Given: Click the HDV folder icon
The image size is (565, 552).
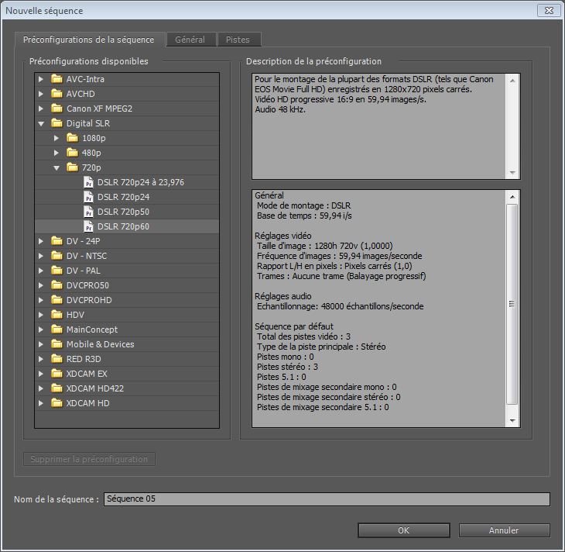Looking at the screenshot, I should pyautogui.click(x=56, y=315).
